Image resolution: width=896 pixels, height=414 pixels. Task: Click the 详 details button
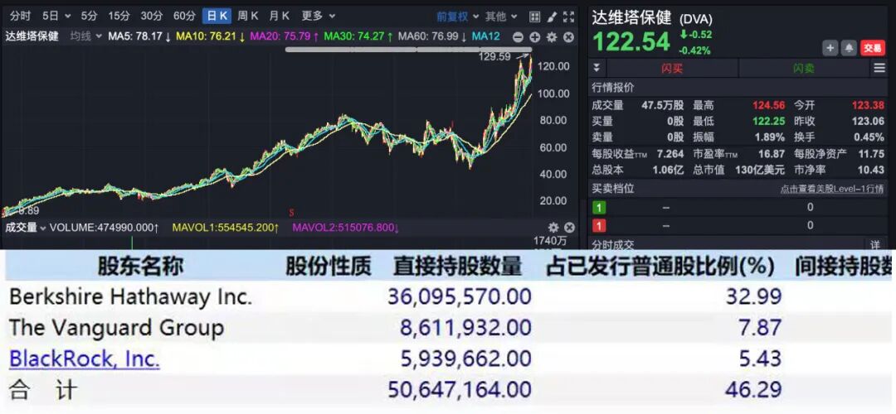[x=875, y=244]
